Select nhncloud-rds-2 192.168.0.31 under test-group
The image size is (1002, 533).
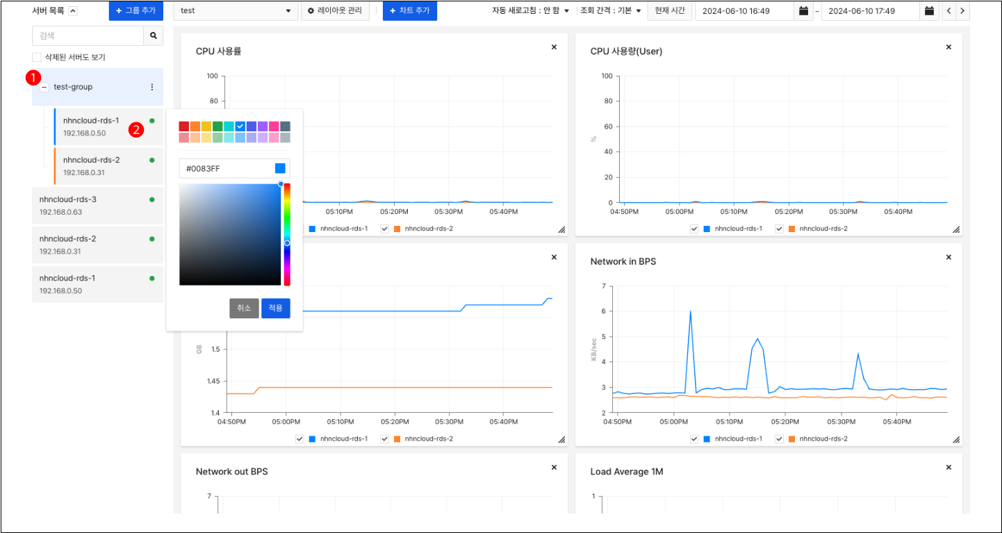[x=108, y=165]
